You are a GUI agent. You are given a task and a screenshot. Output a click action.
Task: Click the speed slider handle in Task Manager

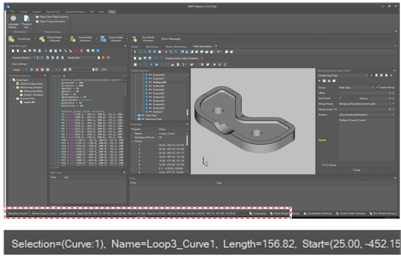[x=93, y=70]
